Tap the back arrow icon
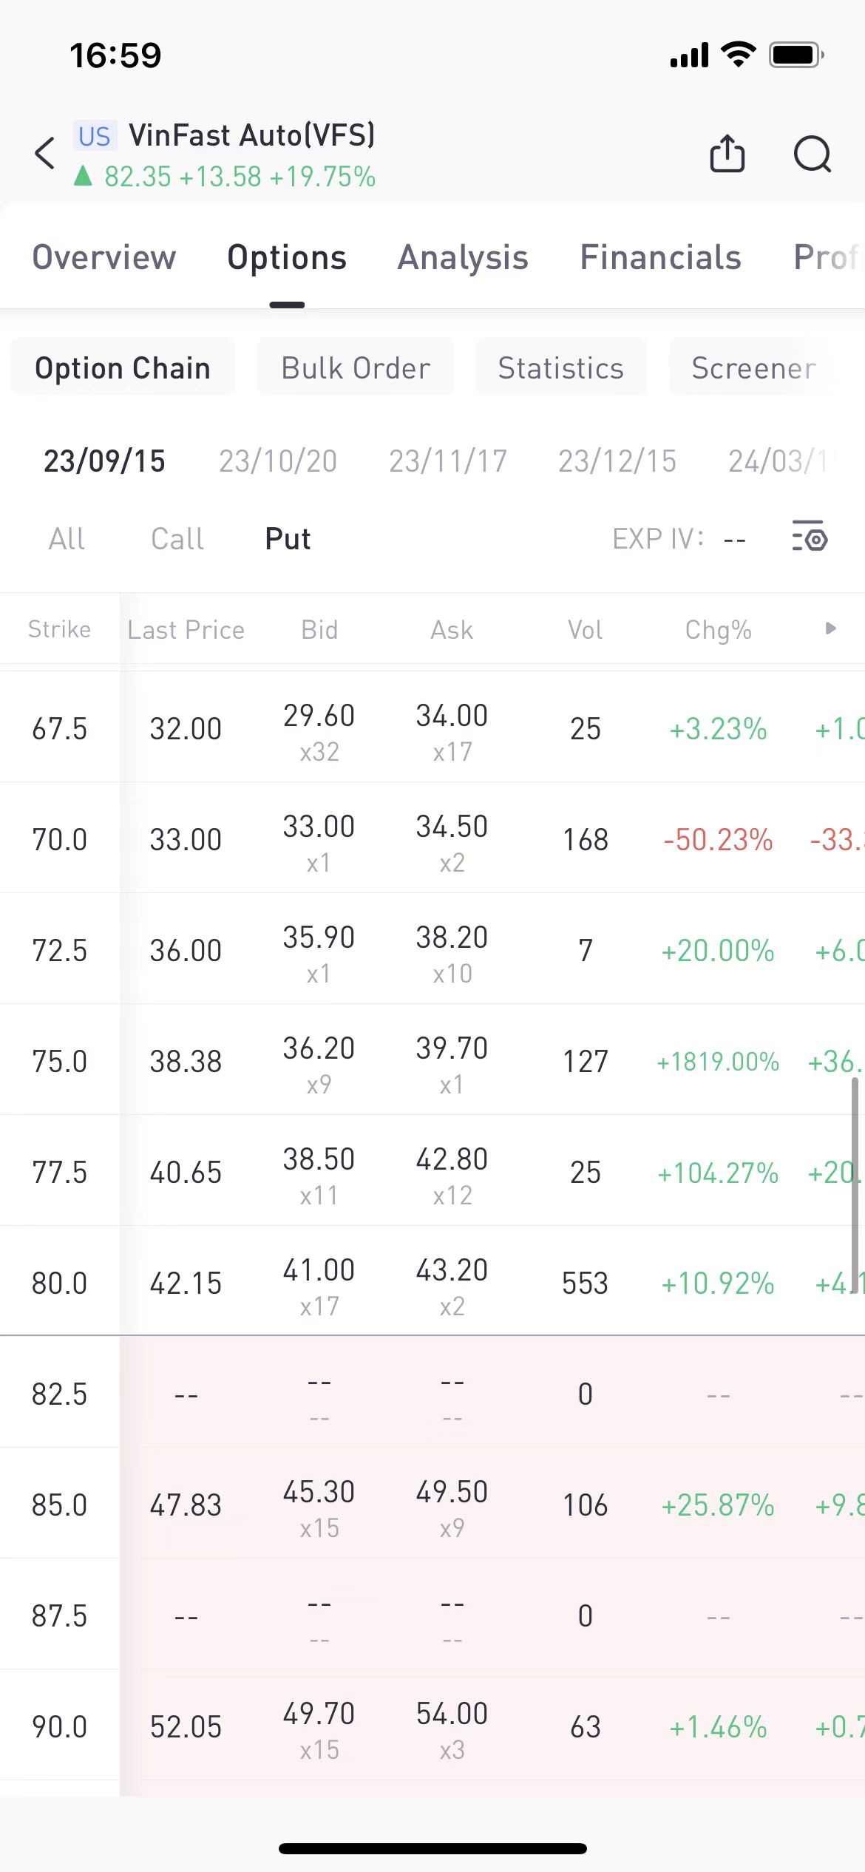The width and height of the screenshot is (865, 1872). (45, 154)
